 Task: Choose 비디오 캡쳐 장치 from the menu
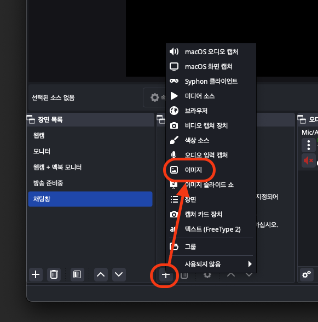[x=211, y=125]
